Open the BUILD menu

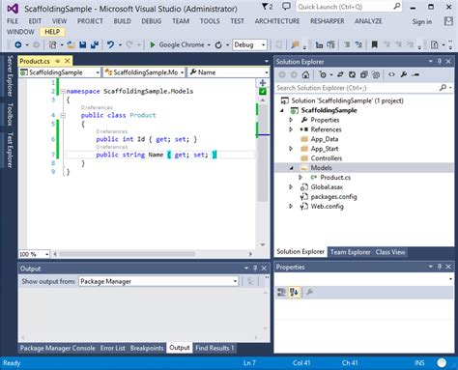coord(122,21)
